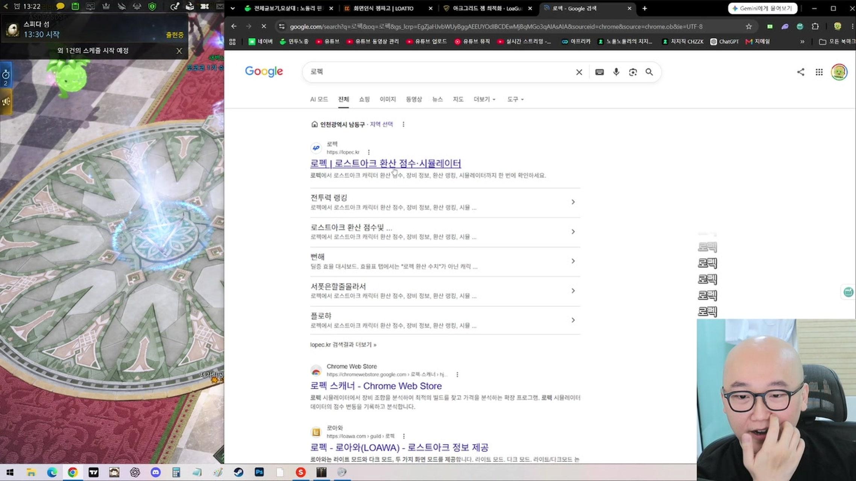Open the green calendar icon in game HUD
Screen dimensions: 856x481
tap(75, 6)
